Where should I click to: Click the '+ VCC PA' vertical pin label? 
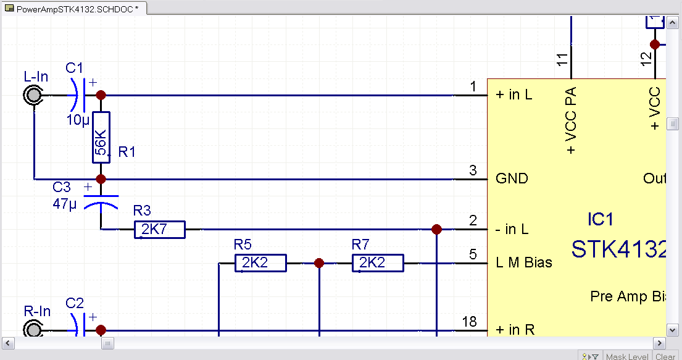(x=571, y=120)
